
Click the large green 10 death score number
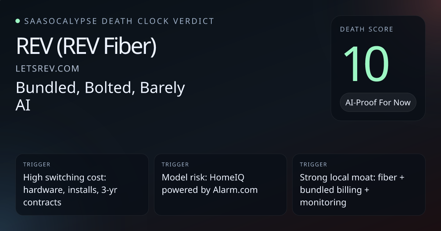point(366,64)
